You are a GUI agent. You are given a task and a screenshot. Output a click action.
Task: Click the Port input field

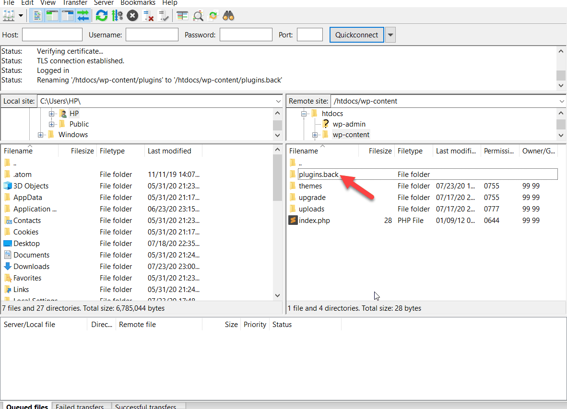(309, 35)
